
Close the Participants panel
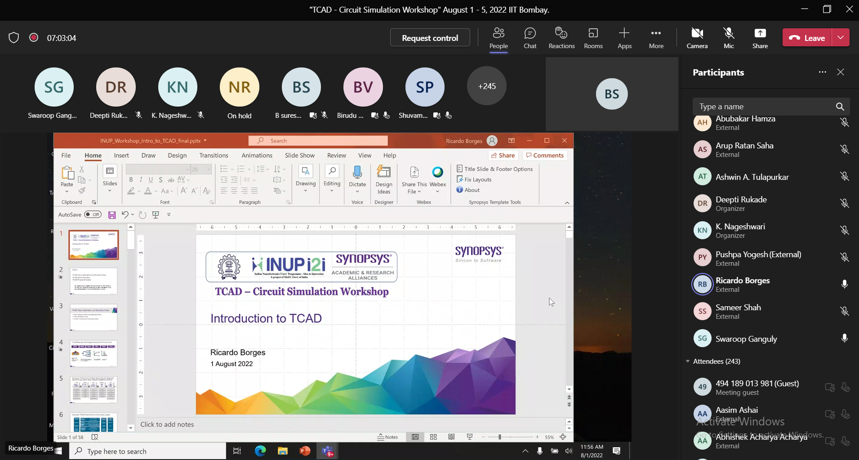[x=841, y=72]
